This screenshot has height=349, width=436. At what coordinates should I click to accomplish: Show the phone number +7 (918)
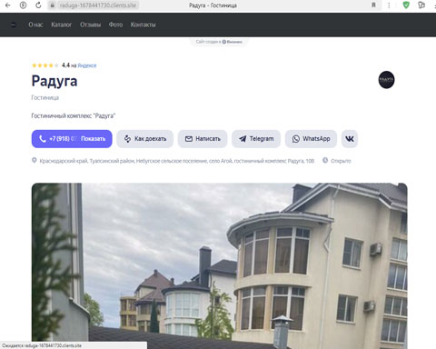[x=72, y=139]
